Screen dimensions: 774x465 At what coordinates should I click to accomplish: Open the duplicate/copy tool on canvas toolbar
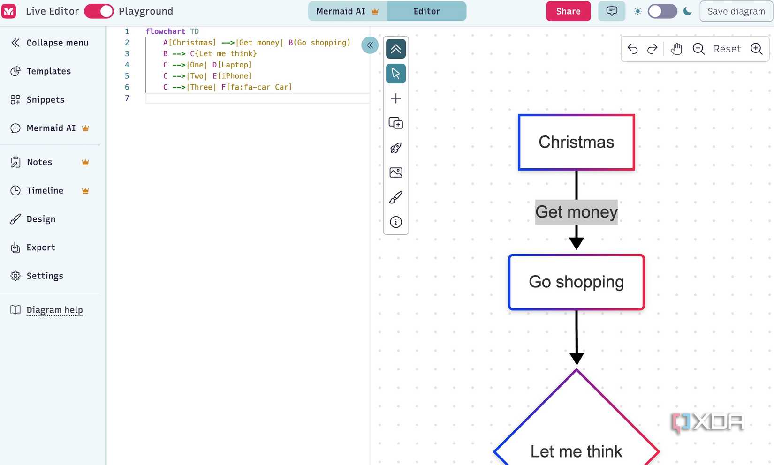[x=396, y=123]
